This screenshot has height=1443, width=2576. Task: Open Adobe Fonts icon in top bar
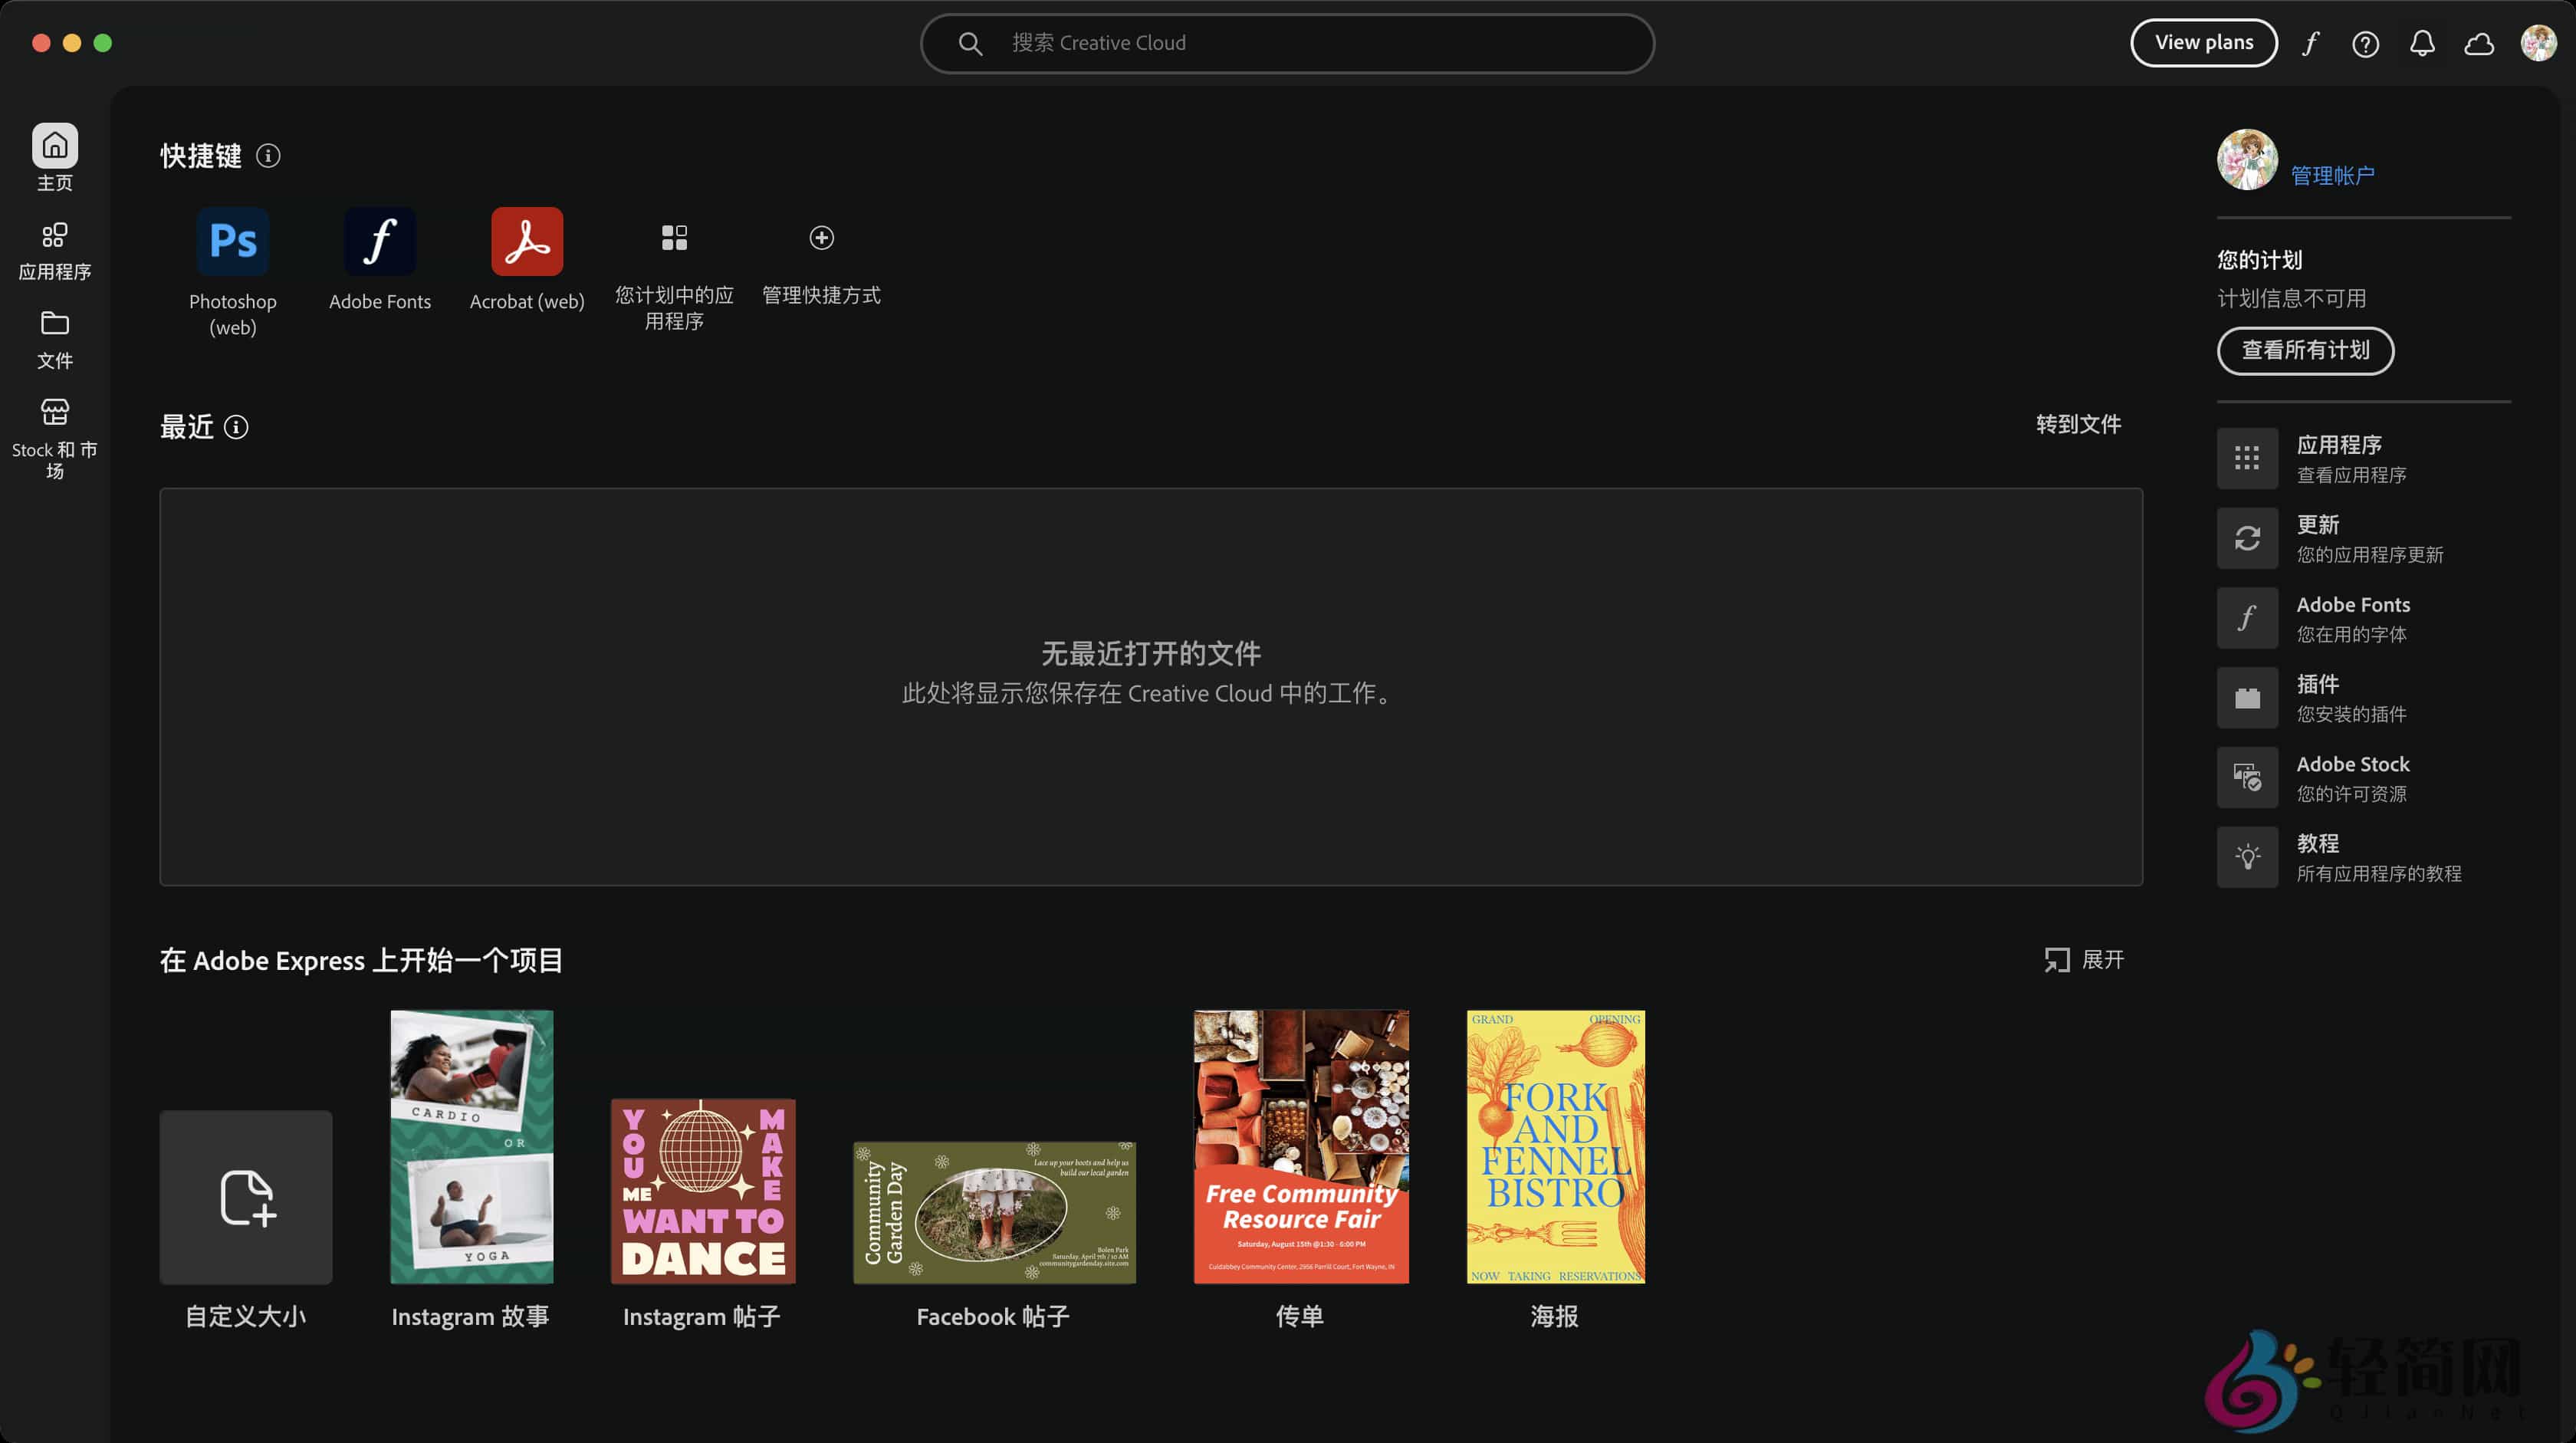point(2310,43)
